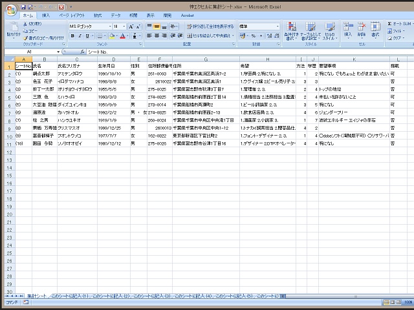
Task: Select row 5 header
Action: (x=10, y=98)
